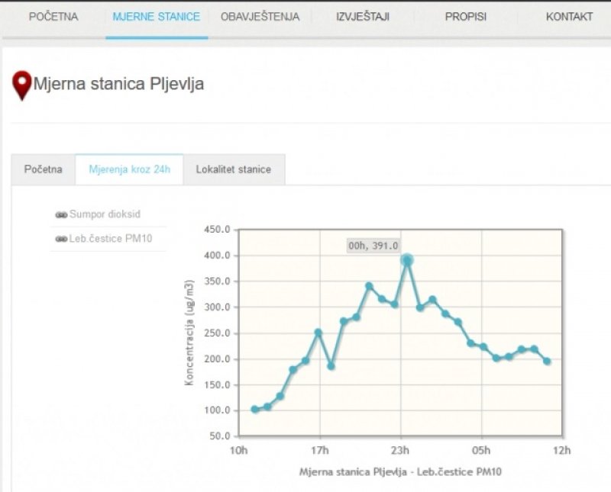The width and height of the screenshot is (611, 492).
Task: Open the POČETNA navigation item
Action: tap(53, 17)
